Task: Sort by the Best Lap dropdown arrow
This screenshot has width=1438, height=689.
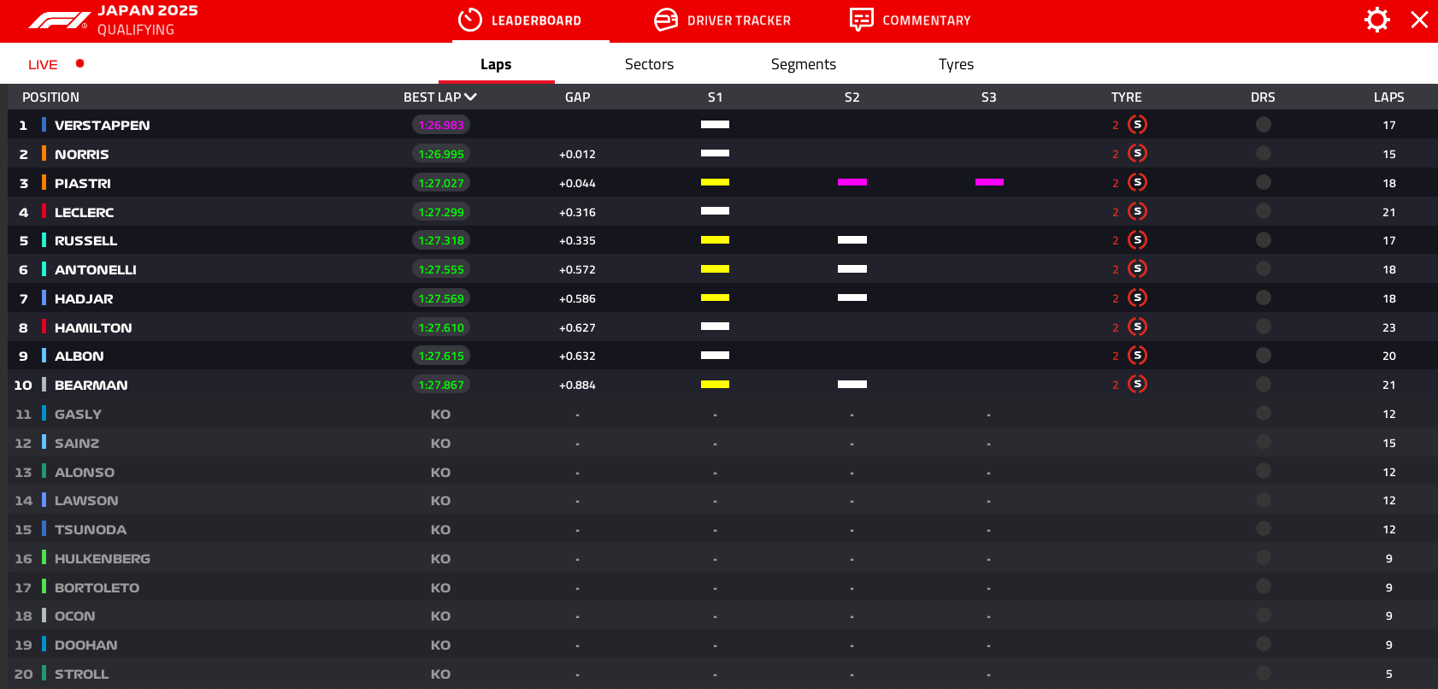Action: point(471,97)
